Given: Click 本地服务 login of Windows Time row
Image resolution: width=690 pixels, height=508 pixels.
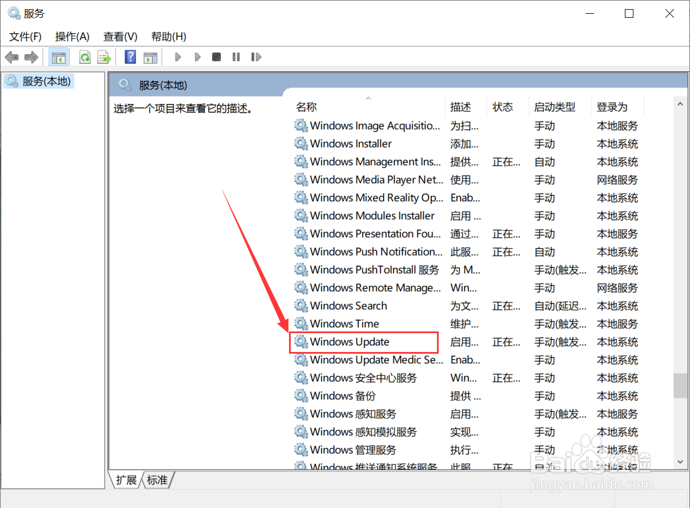Looking at the screenshot, I should click(x=617, y=323).
